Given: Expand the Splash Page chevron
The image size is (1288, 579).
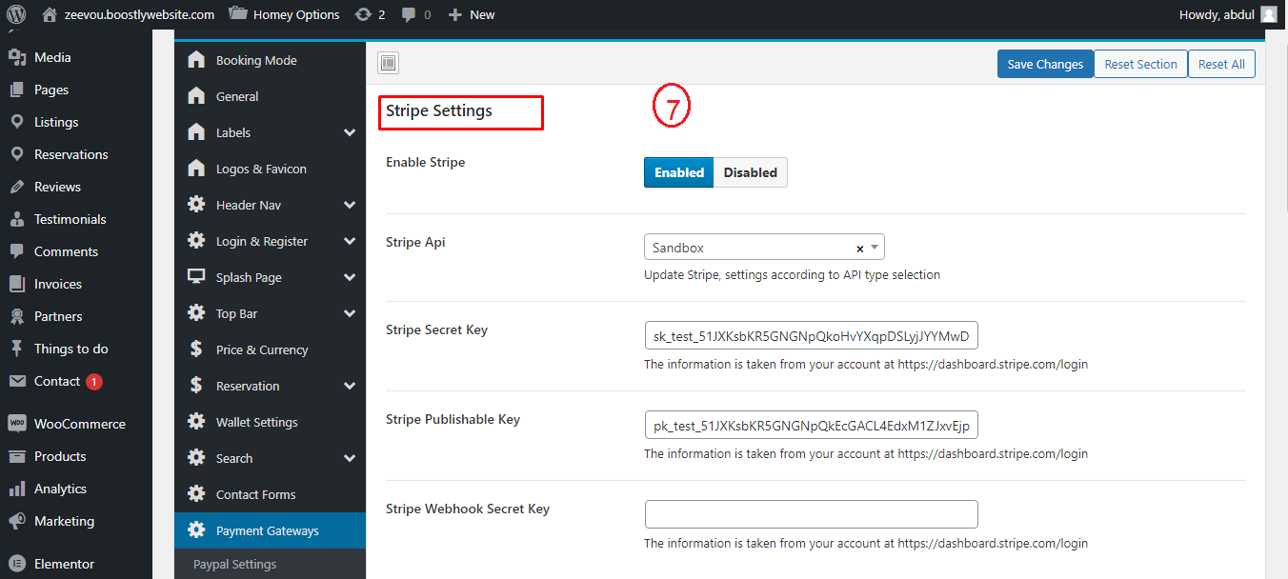Looking at the screenshot, I should (350, 277).
